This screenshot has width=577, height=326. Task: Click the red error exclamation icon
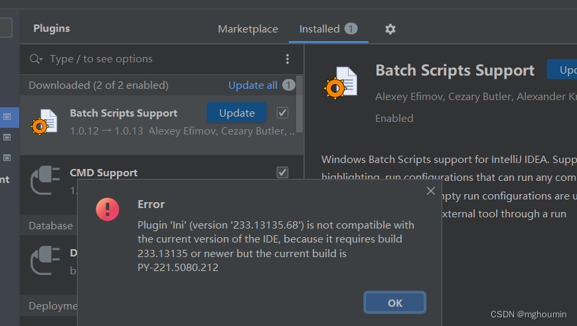click(108, 209)
